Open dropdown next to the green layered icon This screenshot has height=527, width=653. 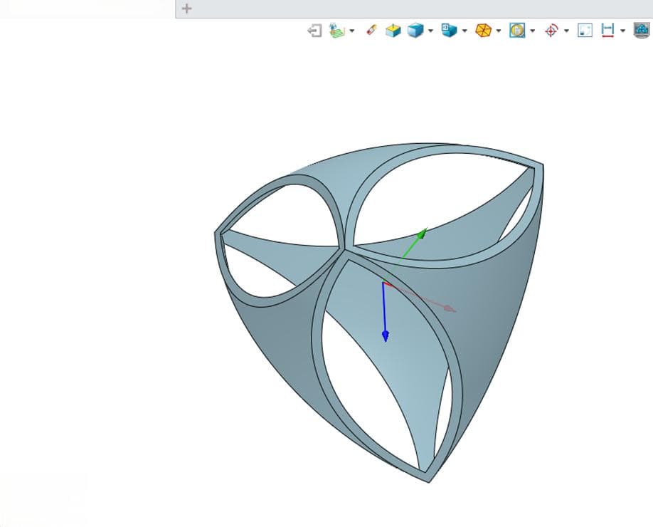[x=352, y=31]
